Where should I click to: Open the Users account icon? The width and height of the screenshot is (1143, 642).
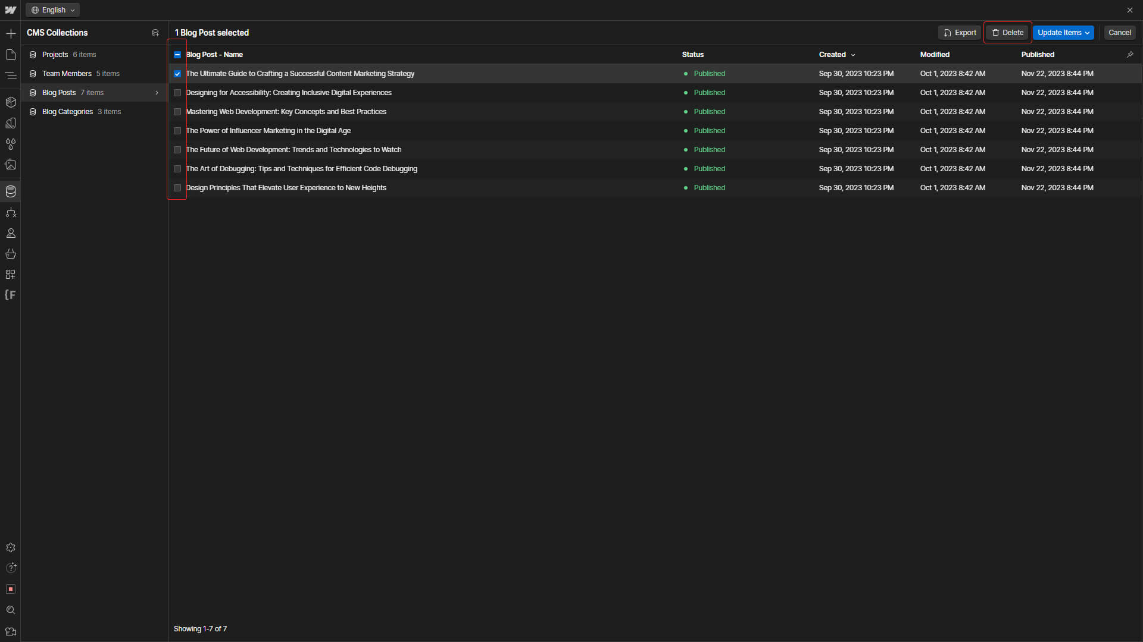click(11, 233)
